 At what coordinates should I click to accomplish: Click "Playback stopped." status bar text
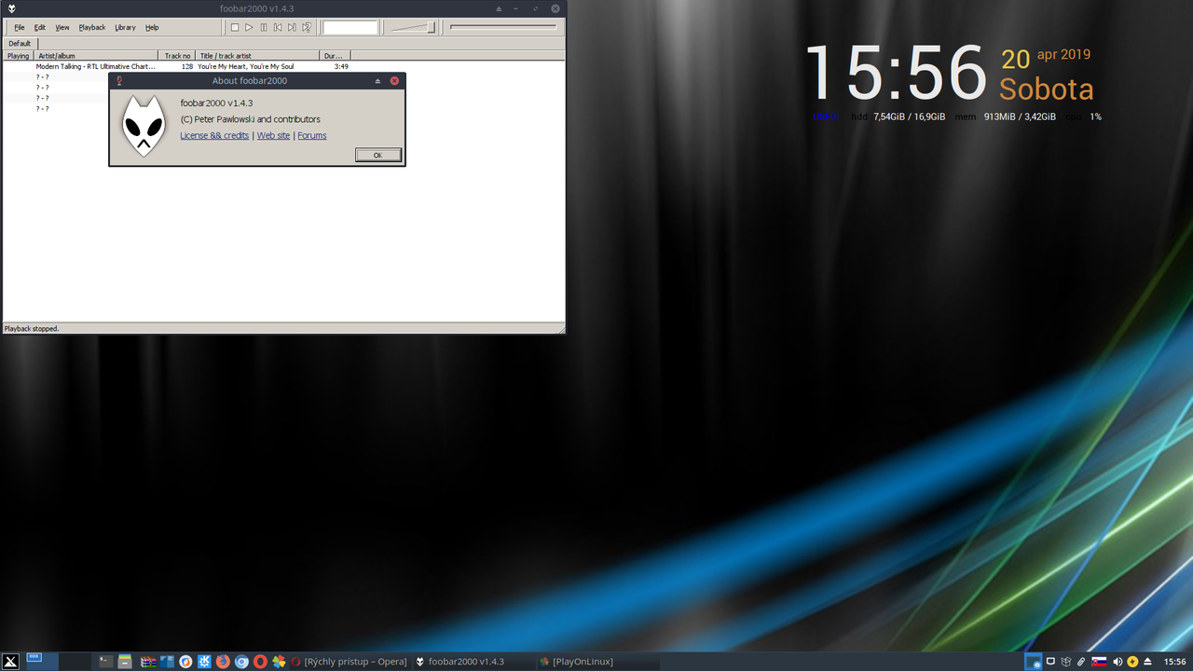click(32, 328)
